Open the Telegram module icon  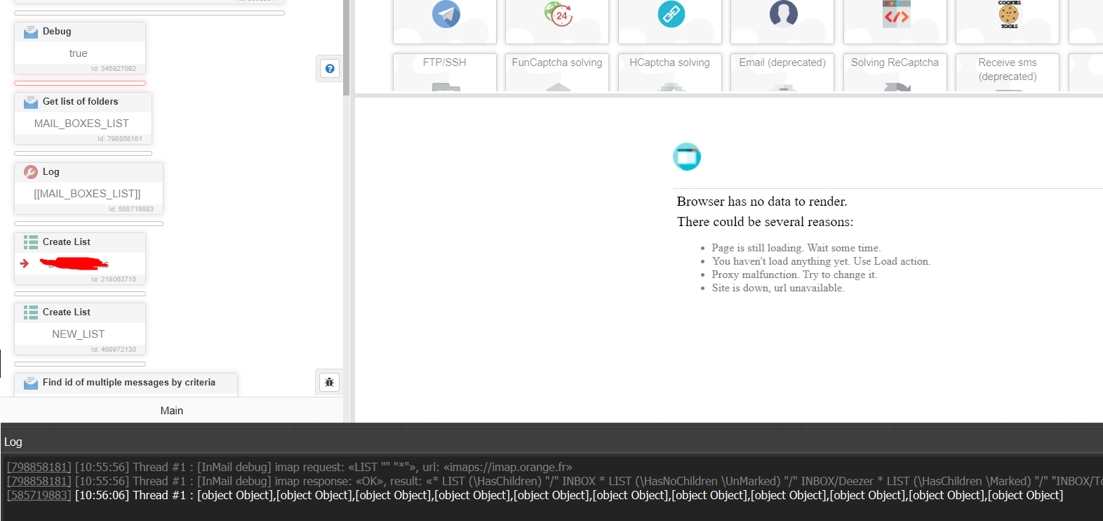pos(446,14)
